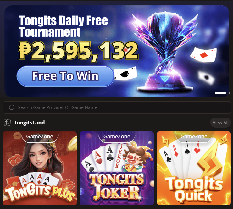Select the active banner slide indicator bar
The image size is (233, 209).
coord(220,93)
